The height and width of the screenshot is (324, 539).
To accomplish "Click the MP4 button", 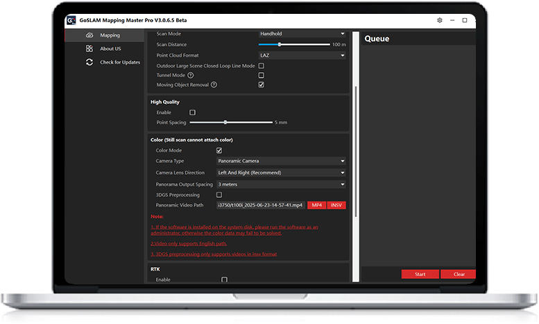I will 316,205.
